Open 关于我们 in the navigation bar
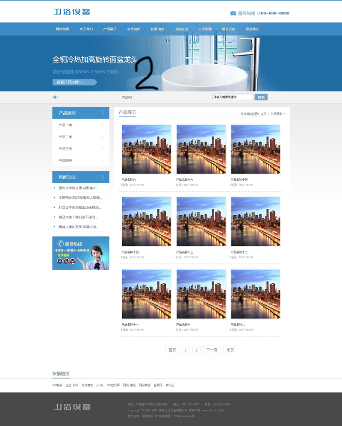This screenshot has width=342, height=426. (86, 29)
